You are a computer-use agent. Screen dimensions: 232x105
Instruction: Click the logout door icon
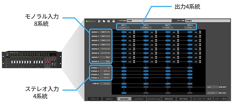point(99,21)
